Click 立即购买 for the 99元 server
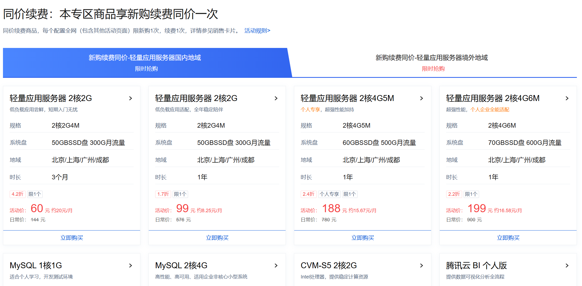Image resolution: width=582 pixels, height=286 pixels. pos(217,238)
